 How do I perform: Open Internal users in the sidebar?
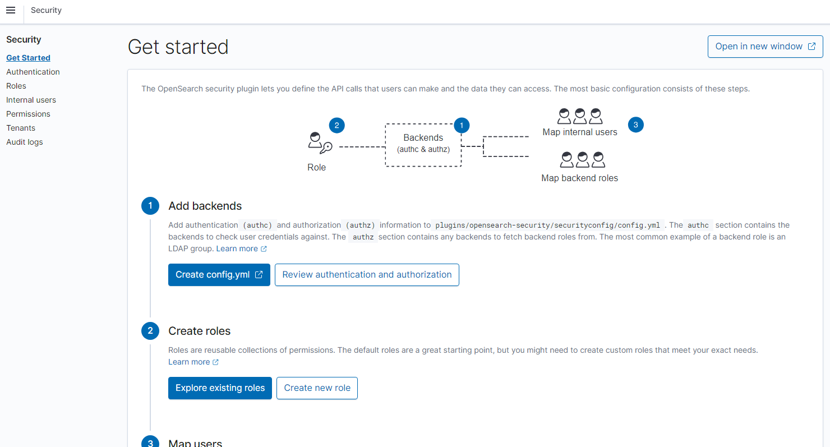[31, 100]
